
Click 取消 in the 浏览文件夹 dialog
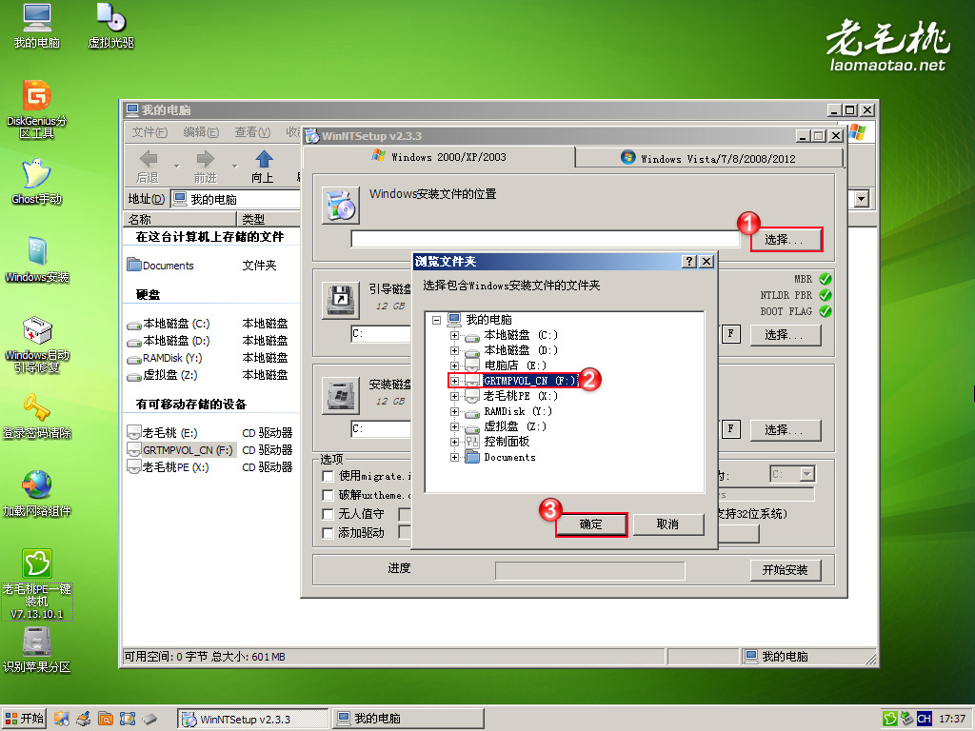point(667,524)
